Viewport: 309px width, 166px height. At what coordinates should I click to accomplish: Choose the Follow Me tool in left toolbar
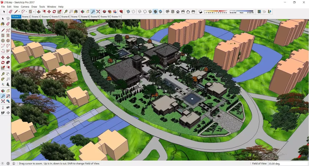(8, 62)
